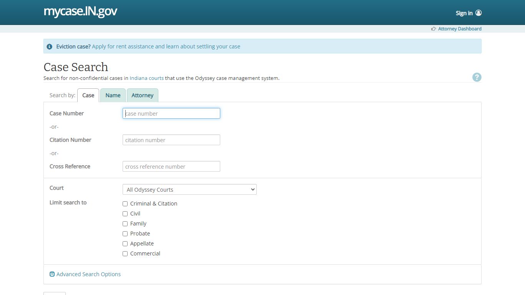Click the Advanced Search Options arrow icon

pos(52,274)
